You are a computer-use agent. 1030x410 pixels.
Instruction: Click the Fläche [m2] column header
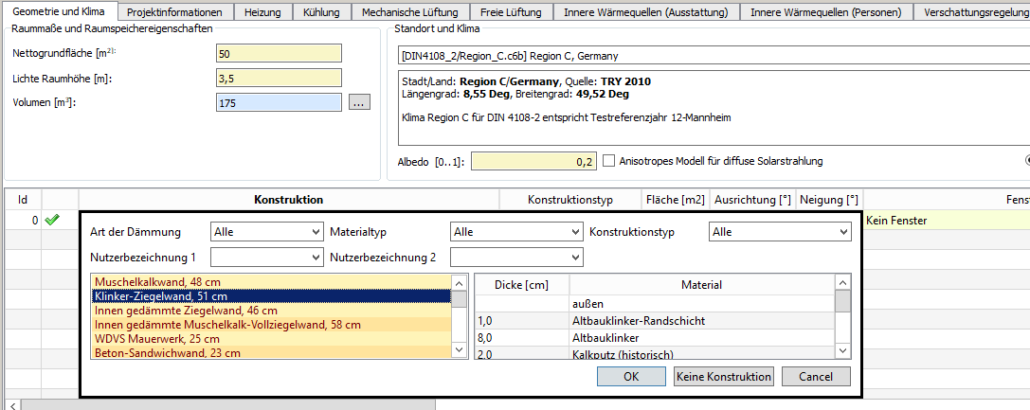tap(676, 200)
